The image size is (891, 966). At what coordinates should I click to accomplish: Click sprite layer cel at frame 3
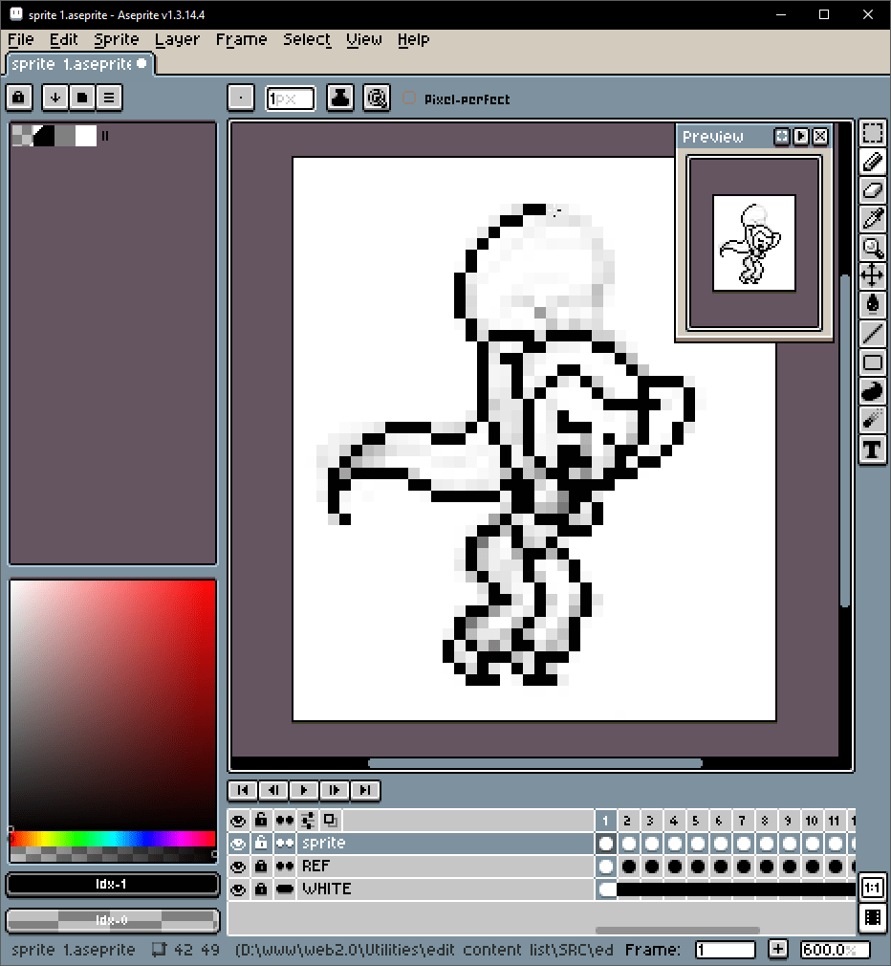coord(651,843)
